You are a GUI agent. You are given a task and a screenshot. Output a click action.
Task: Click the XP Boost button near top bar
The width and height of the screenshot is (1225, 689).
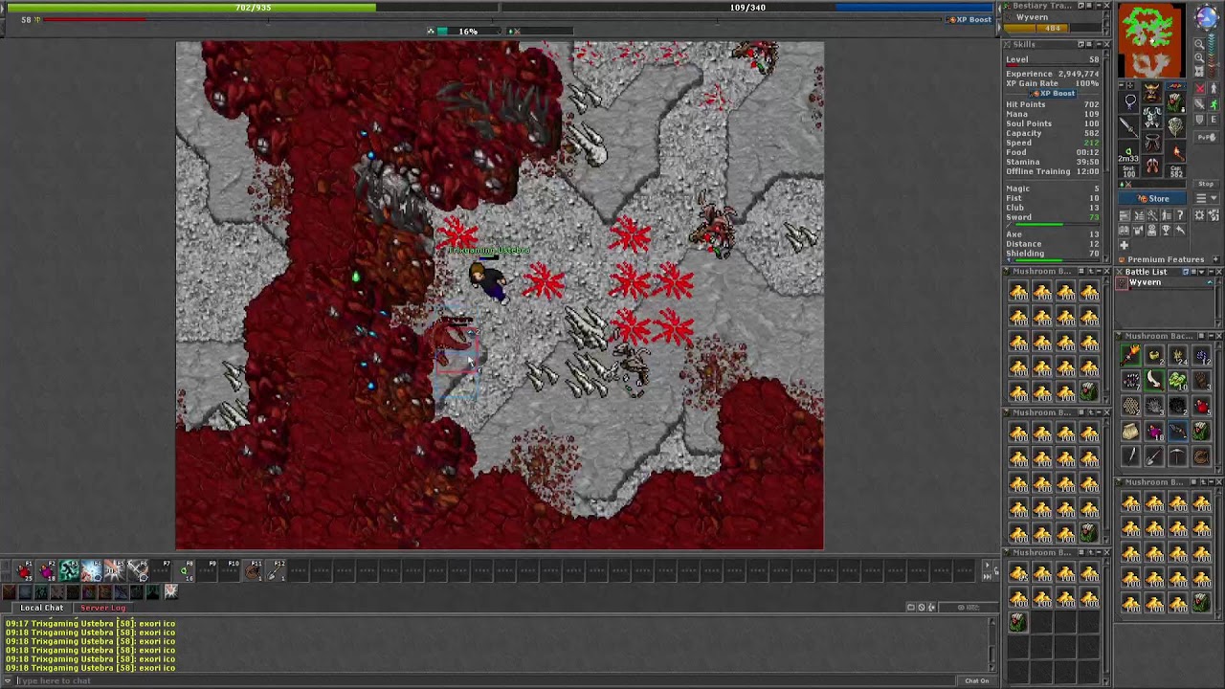coord(969,19)
